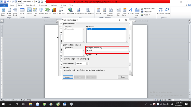This screenshot has height=107, width=191.
Task: Open the Chart insert tool
Action: [54, 11]
